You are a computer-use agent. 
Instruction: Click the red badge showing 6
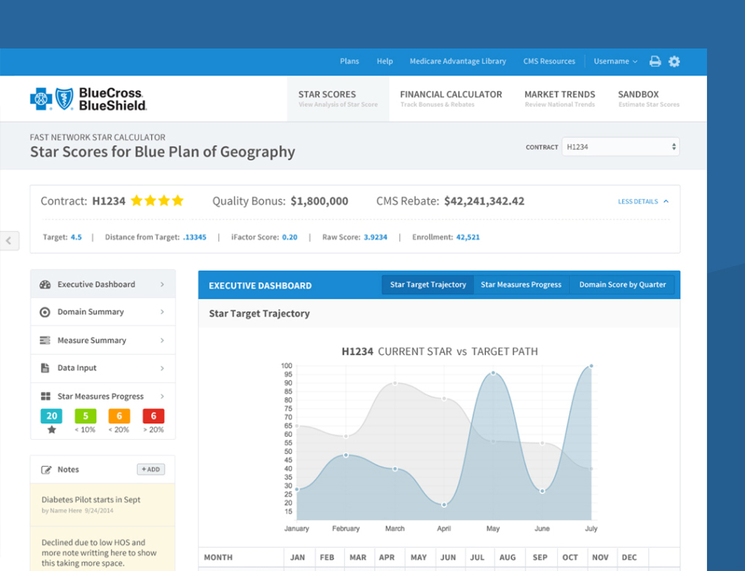(x=153, y=416)
